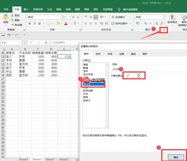Click the Decrease Decimal icon
This screenshot has height=161, width=187.
161,23
